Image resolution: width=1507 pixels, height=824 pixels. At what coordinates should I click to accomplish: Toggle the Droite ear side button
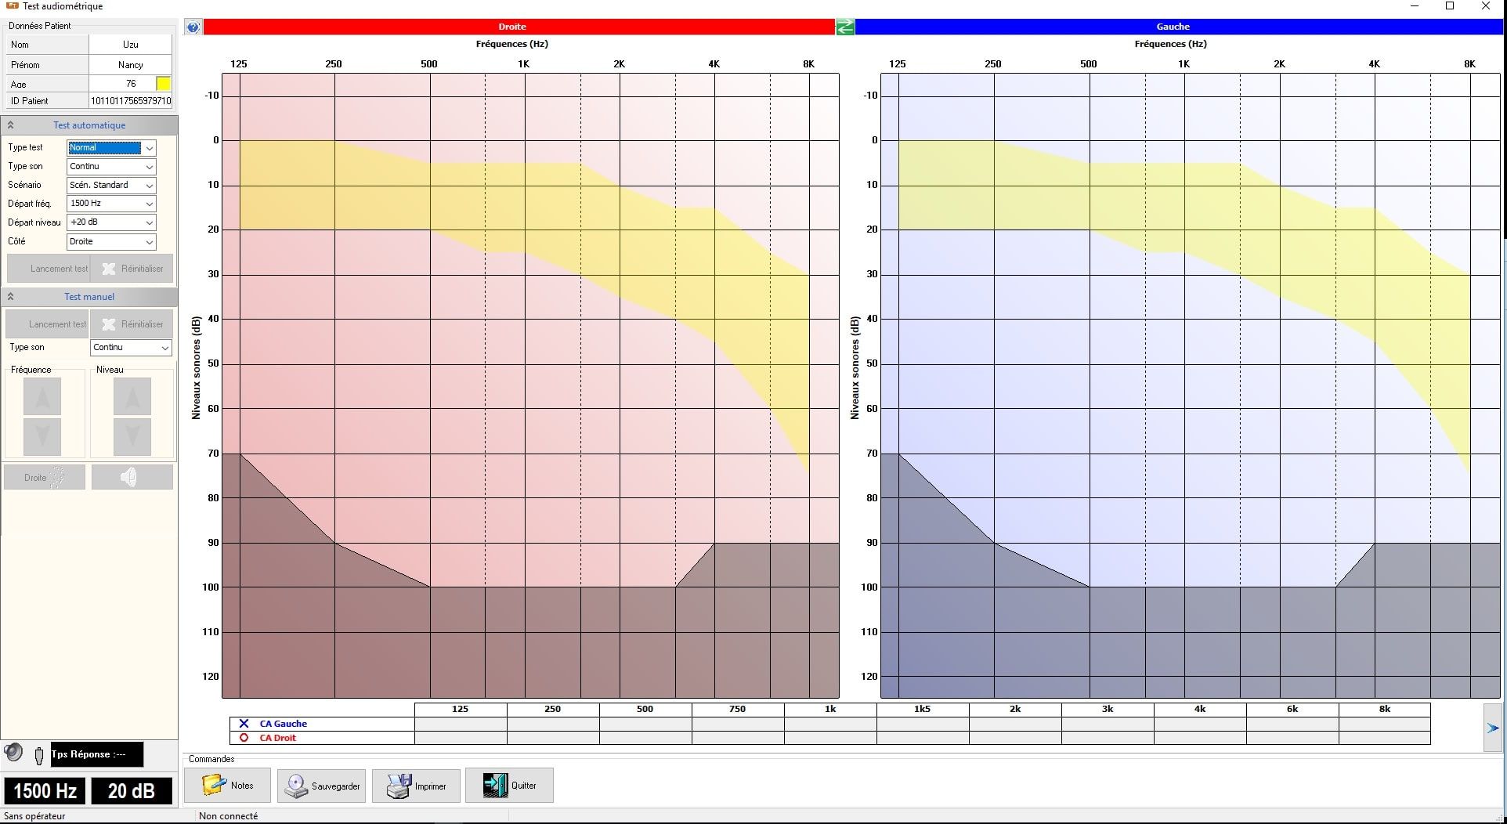45,477
